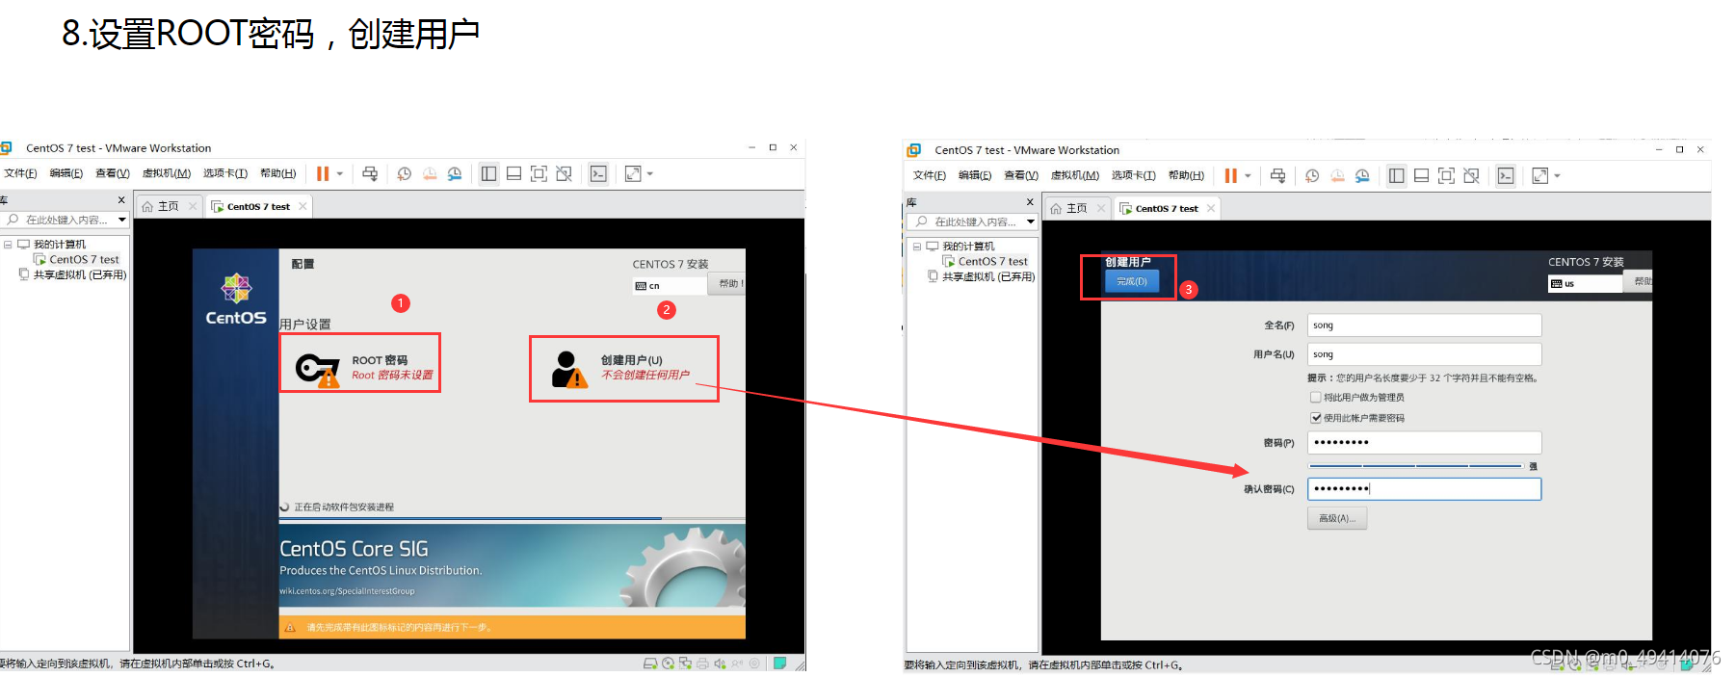
Task: Open 选项卡(T) menu in 配置 window
Action: click(x=225, y=174)
